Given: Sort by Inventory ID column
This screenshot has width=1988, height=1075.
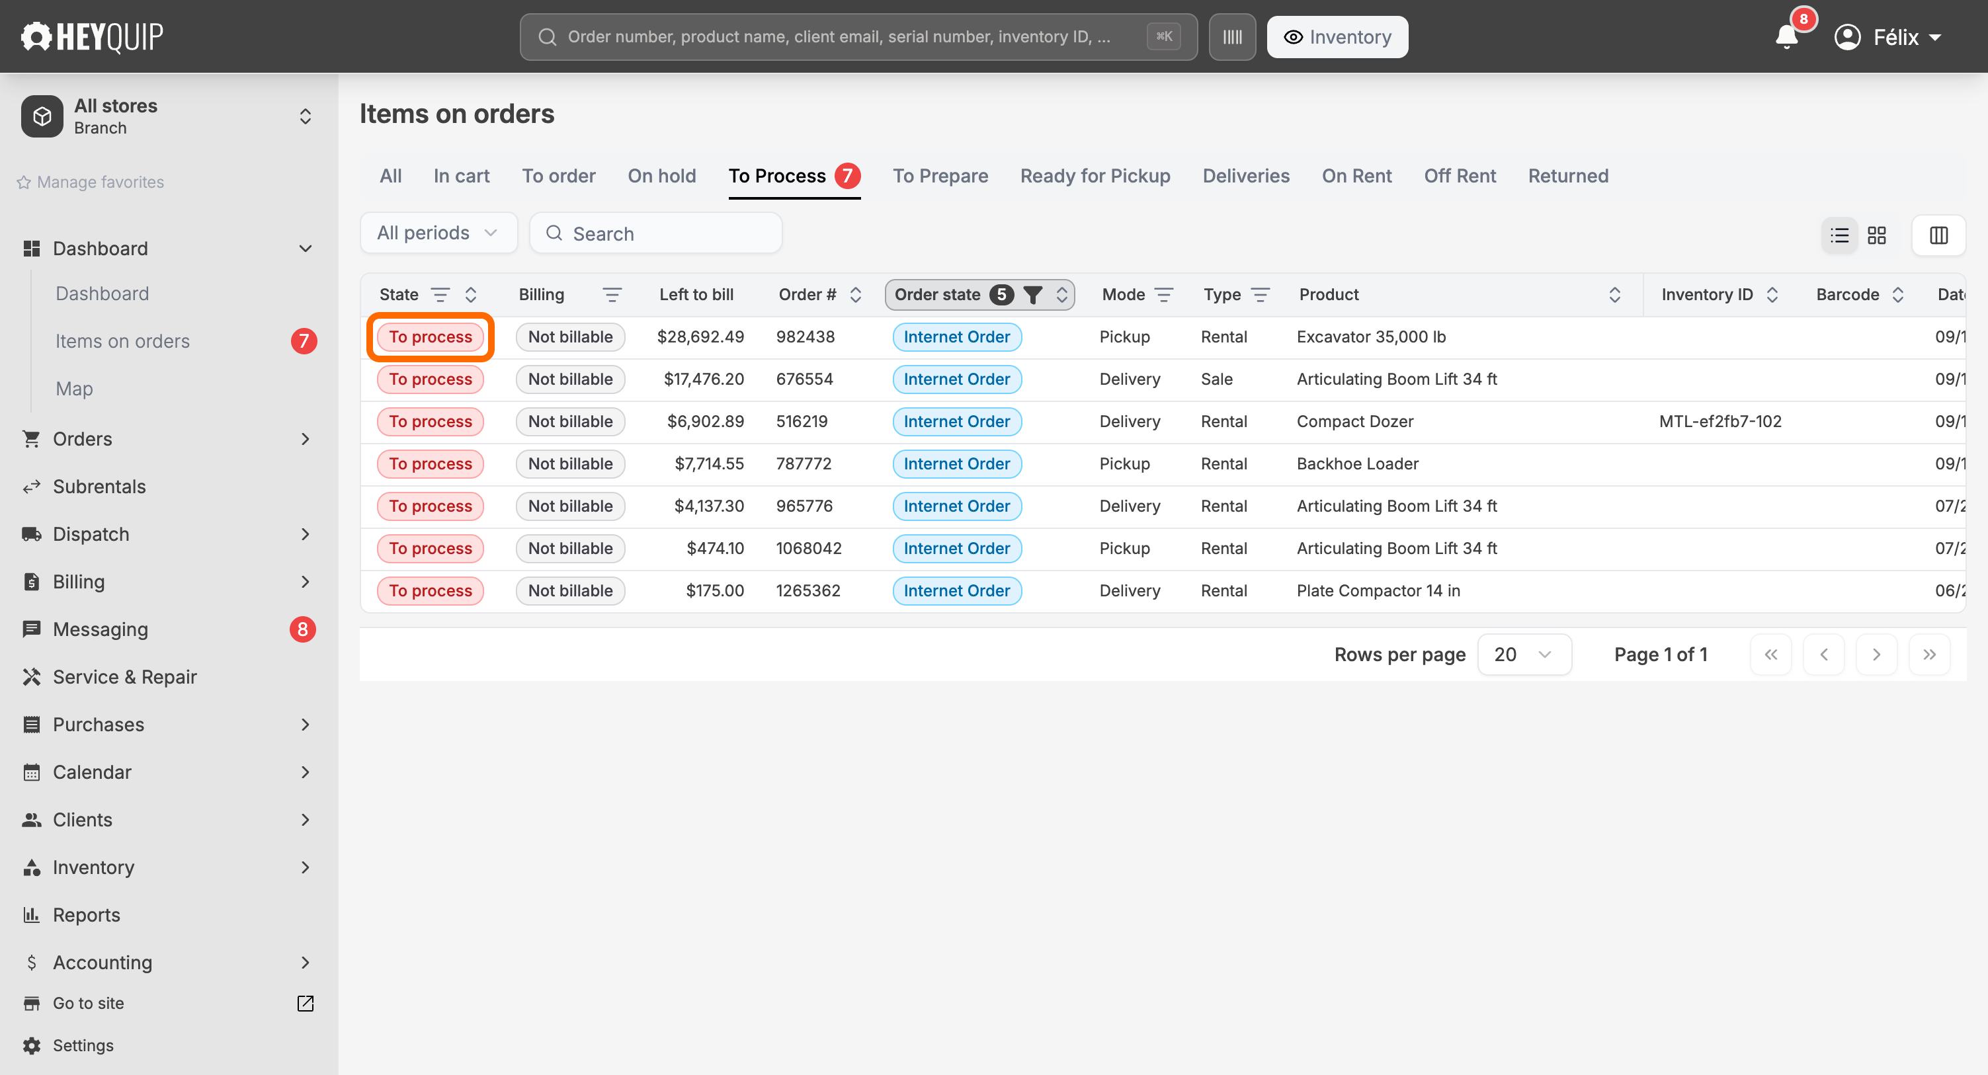Looking at the screenshot, I should [x=1772, y=295].
